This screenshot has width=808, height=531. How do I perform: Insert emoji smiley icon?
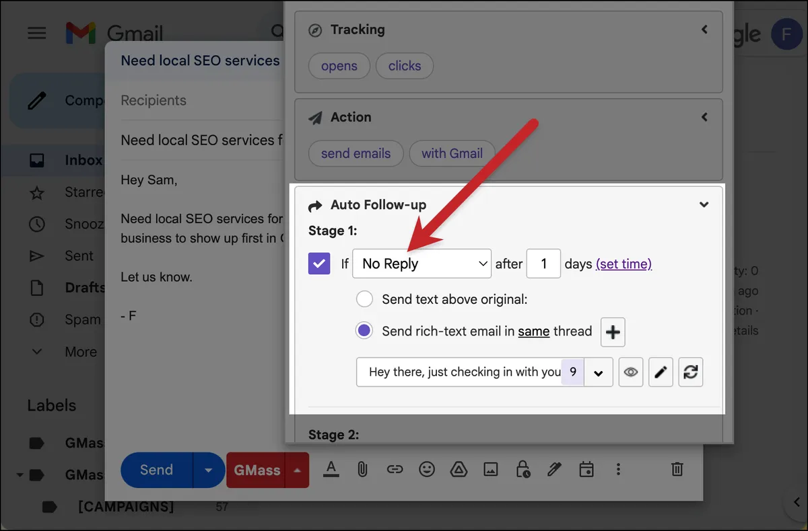427,469
